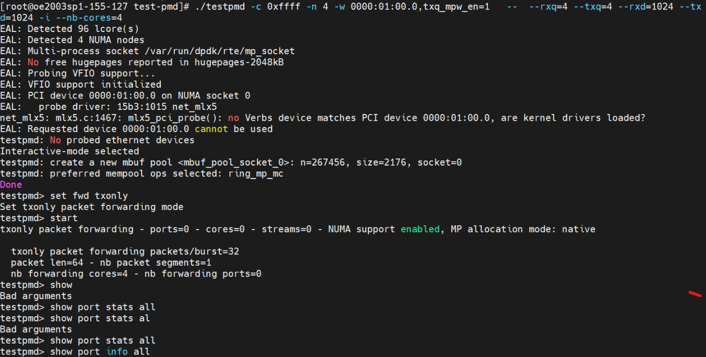This screenshot has height=357, width=706.
Task: Click the "ring_mp_mc" mempool ops text
Action: point(256,174)
